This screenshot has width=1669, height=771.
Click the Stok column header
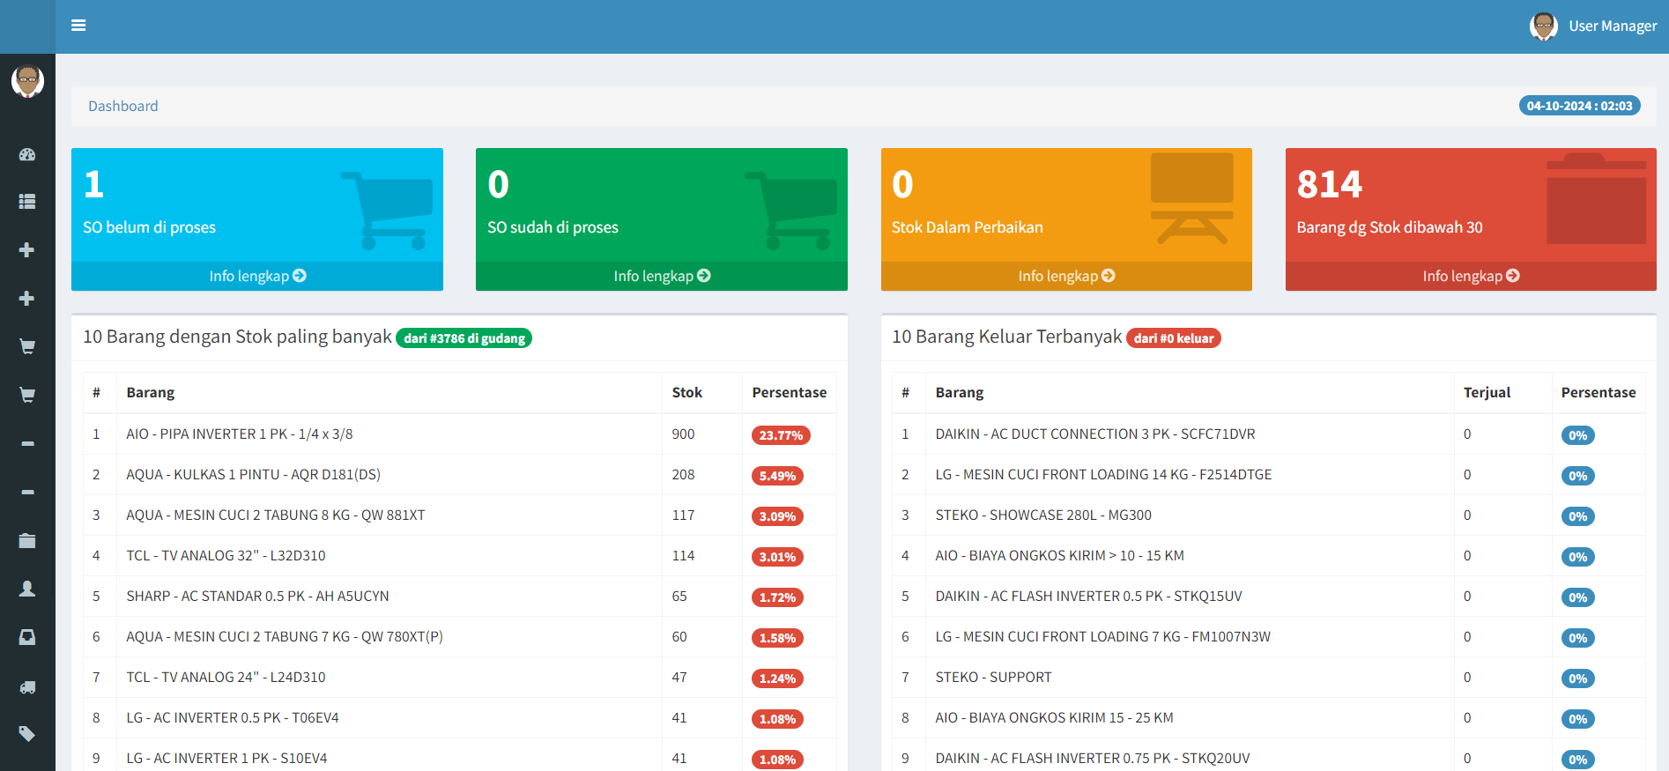(687, 393)
